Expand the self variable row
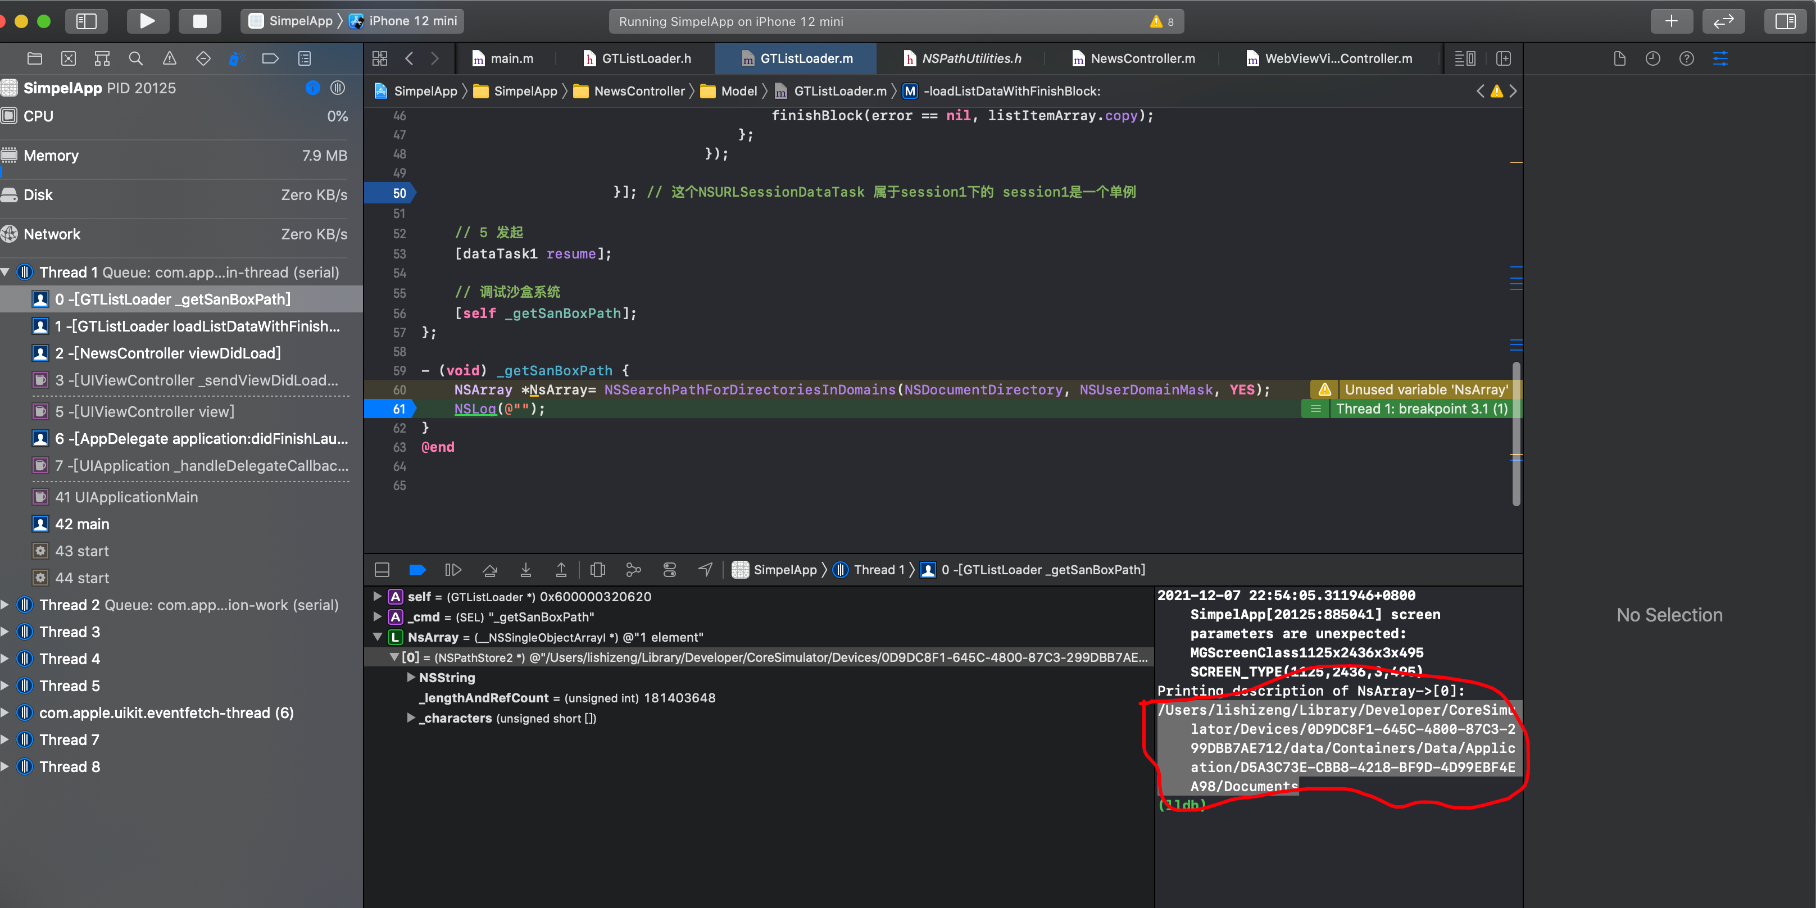The image size is (1816, 908). coord(378,596)
